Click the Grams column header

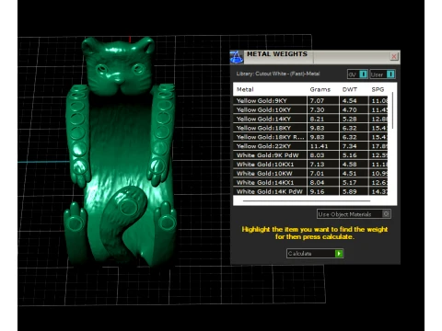coord(320,89)
